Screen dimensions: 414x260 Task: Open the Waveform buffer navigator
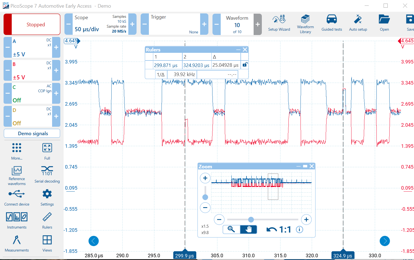tap(237, 24)
